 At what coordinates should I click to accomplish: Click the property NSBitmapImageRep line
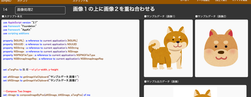[53, 59]
